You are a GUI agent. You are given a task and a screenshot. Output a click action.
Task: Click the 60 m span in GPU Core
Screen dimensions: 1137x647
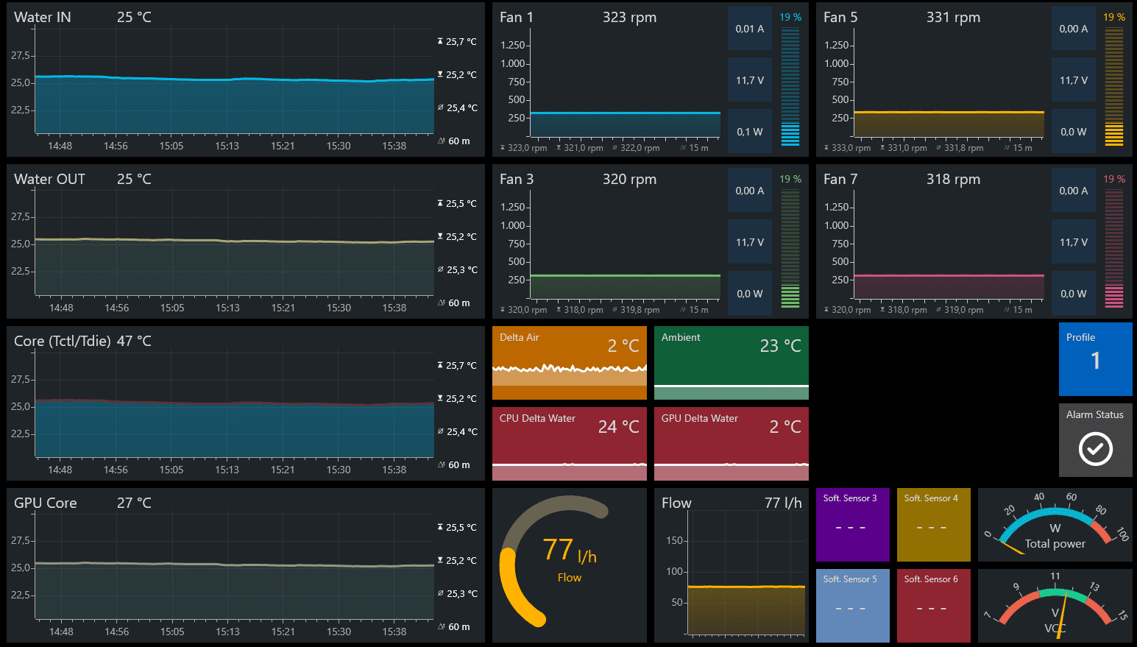tap(454, 627)
